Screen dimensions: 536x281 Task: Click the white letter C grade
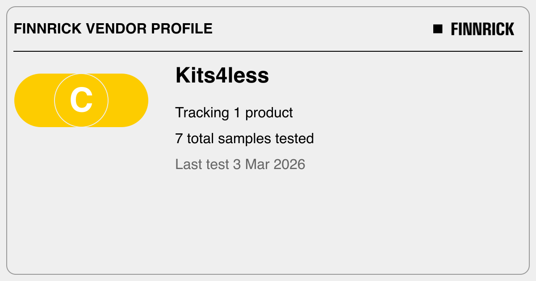(x=81, y=100)
